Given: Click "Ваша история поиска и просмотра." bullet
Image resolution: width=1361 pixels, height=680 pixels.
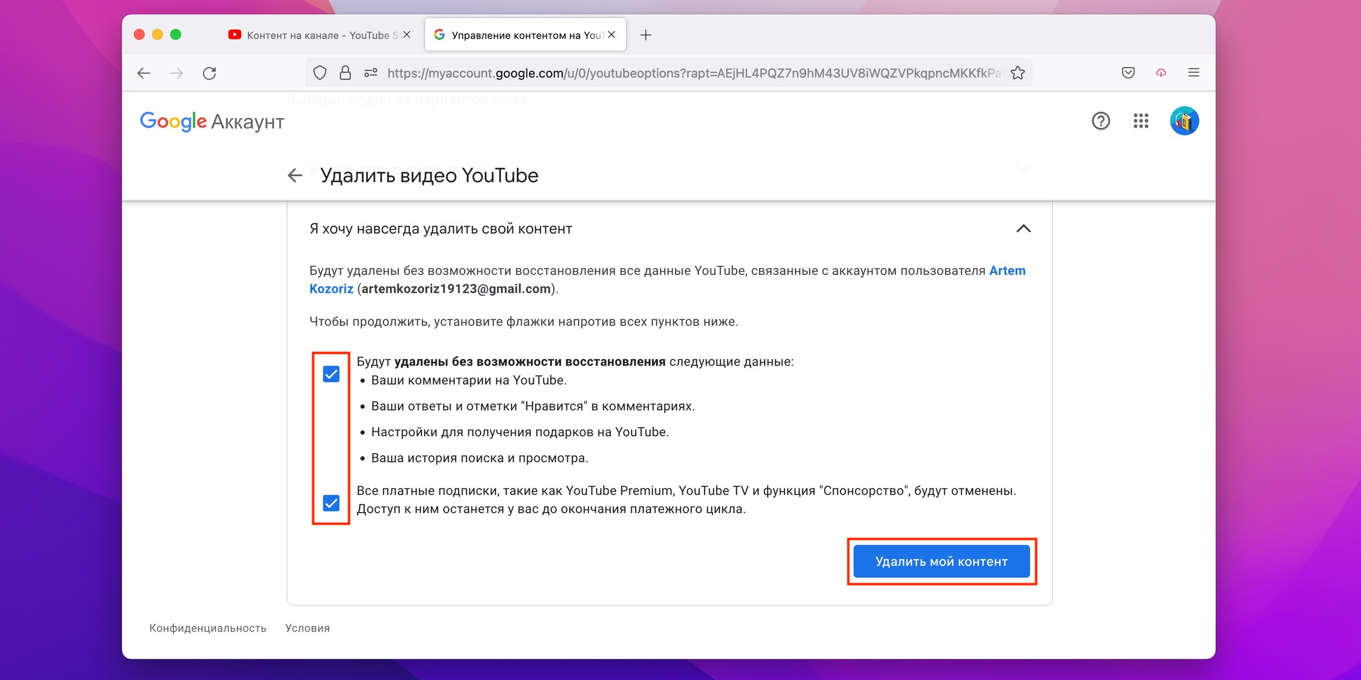Looking at the screenshot, I should tap(480, 458).
